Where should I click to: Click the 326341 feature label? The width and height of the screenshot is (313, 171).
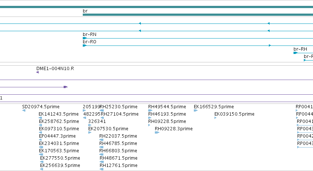coord(97,121)
